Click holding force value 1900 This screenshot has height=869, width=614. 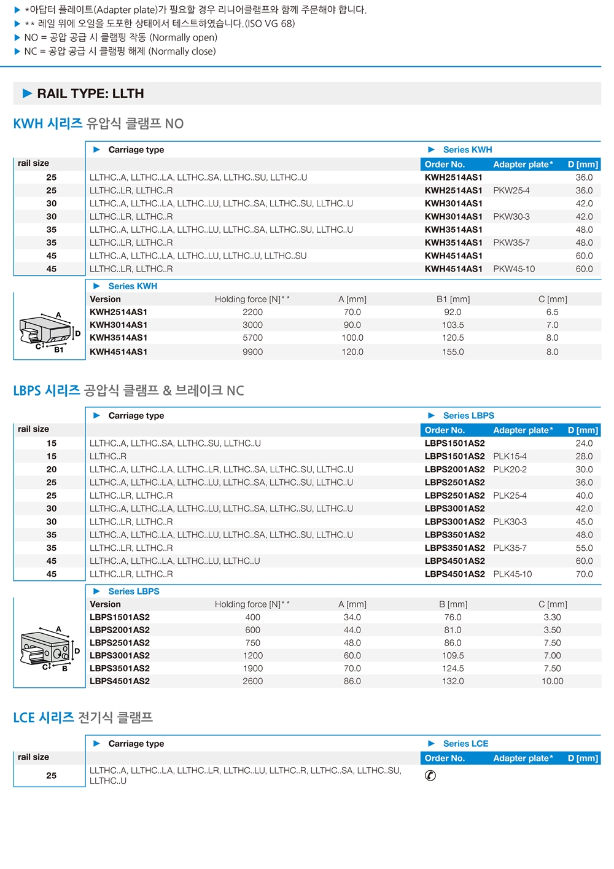pyautogui.click(x=252, y=669)
